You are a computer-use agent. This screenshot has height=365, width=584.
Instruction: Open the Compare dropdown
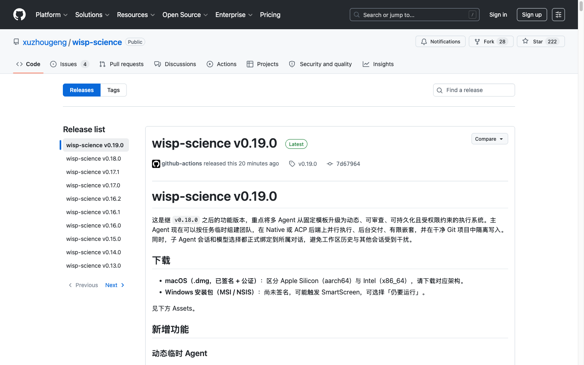coord(490,139)
